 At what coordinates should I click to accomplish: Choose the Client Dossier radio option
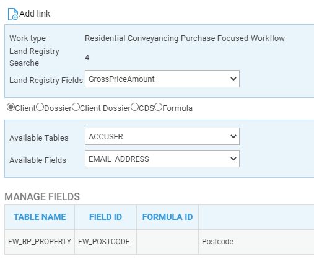click(76, 107)
